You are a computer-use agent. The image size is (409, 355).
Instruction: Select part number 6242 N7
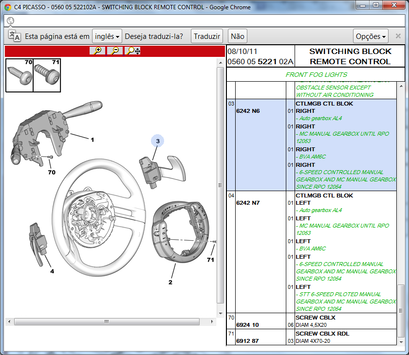pyautogui.click(x=248, y=203)
